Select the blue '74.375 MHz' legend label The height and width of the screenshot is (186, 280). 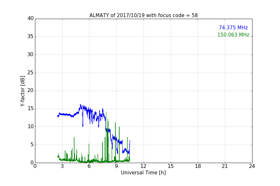click(233, 28)
